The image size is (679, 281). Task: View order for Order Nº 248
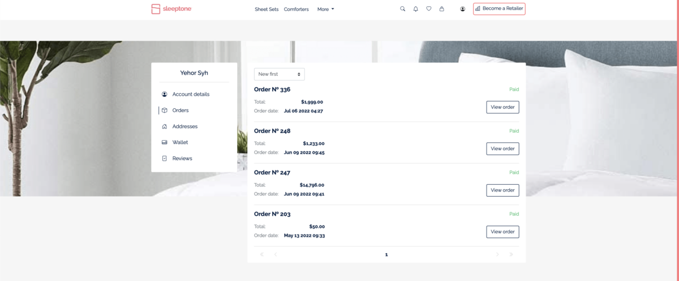point(502,148)
